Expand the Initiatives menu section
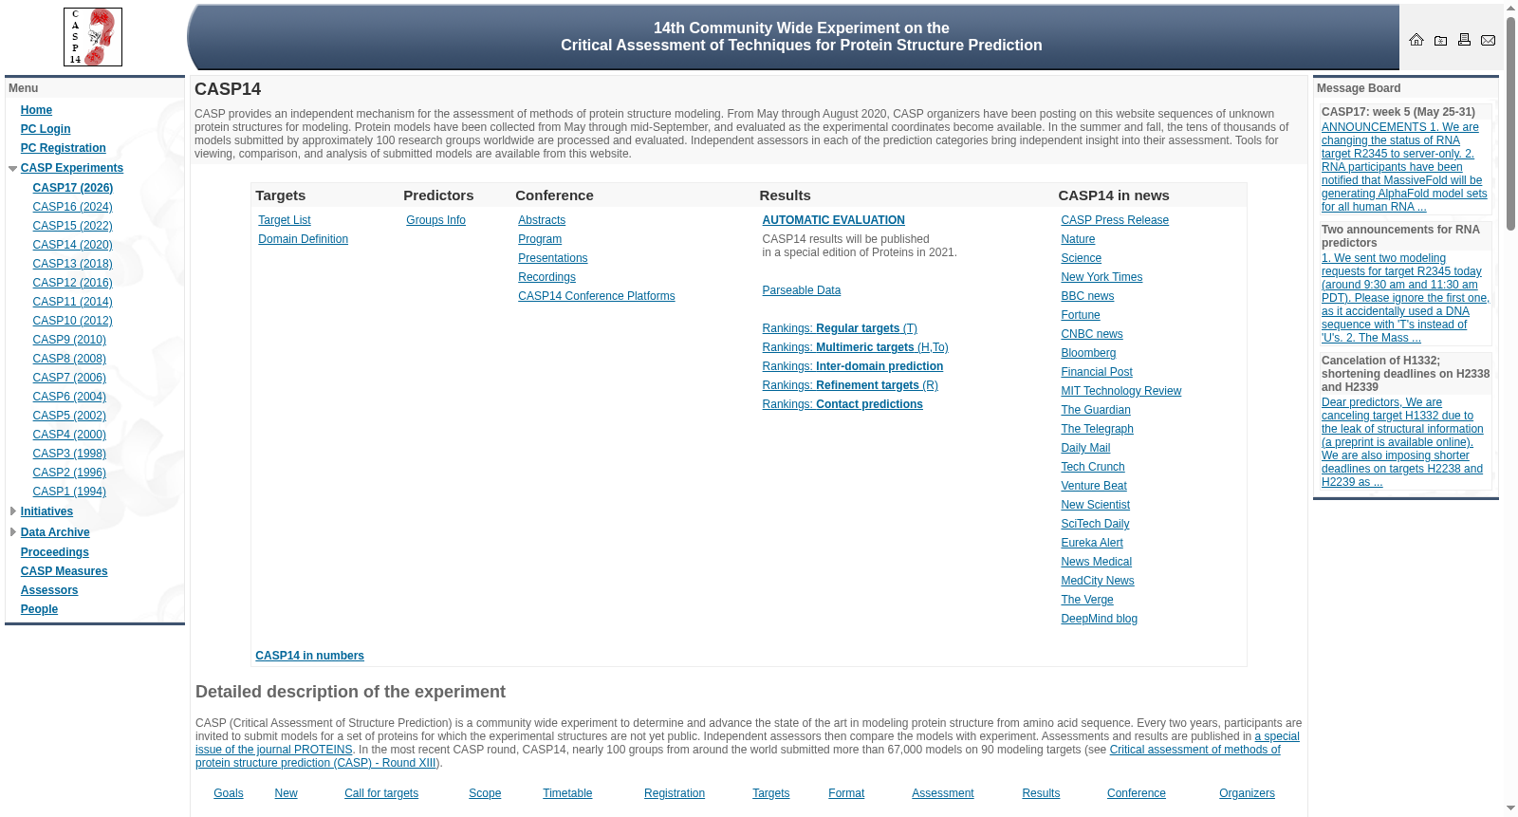 (x=13, y=511)
